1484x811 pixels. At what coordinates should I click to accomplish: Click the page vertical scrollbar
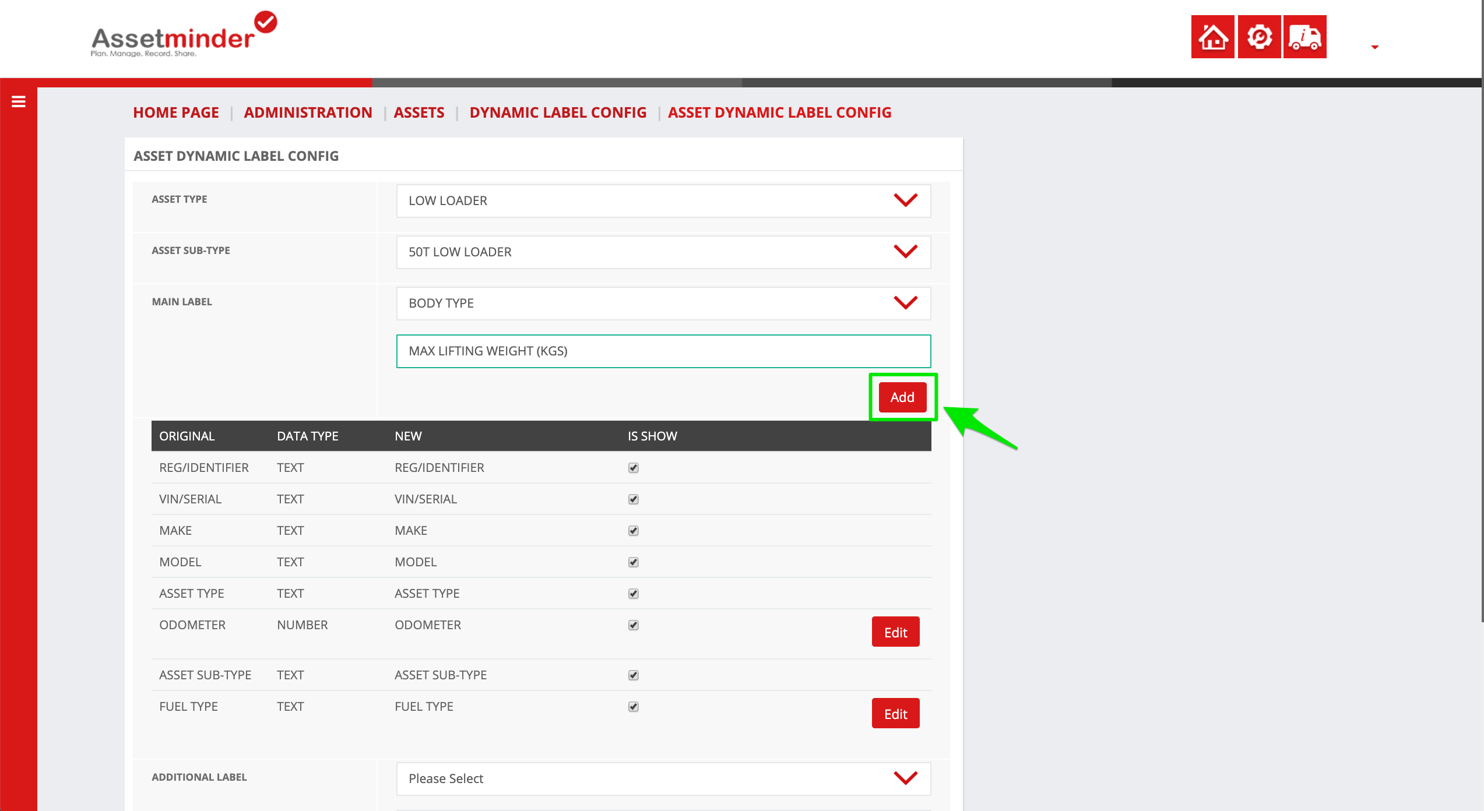pos(1482,312)
